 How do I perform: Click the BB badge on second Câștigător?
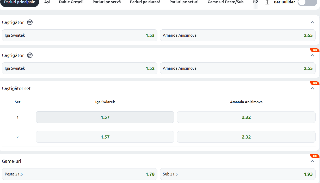[315, 50]
